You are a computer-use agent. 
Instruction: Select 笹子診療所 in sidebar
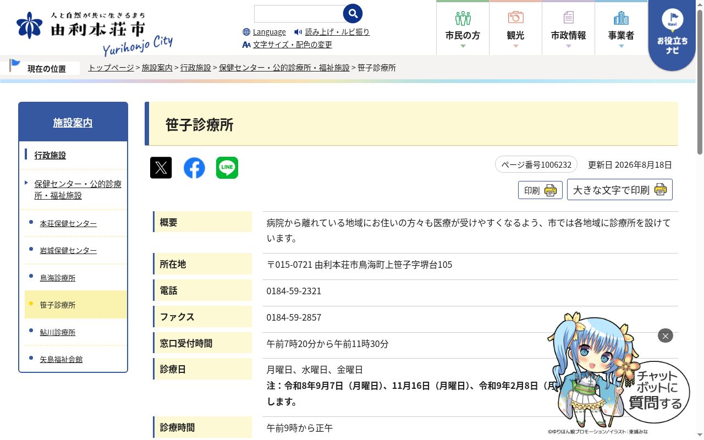[x=57, y=305]
